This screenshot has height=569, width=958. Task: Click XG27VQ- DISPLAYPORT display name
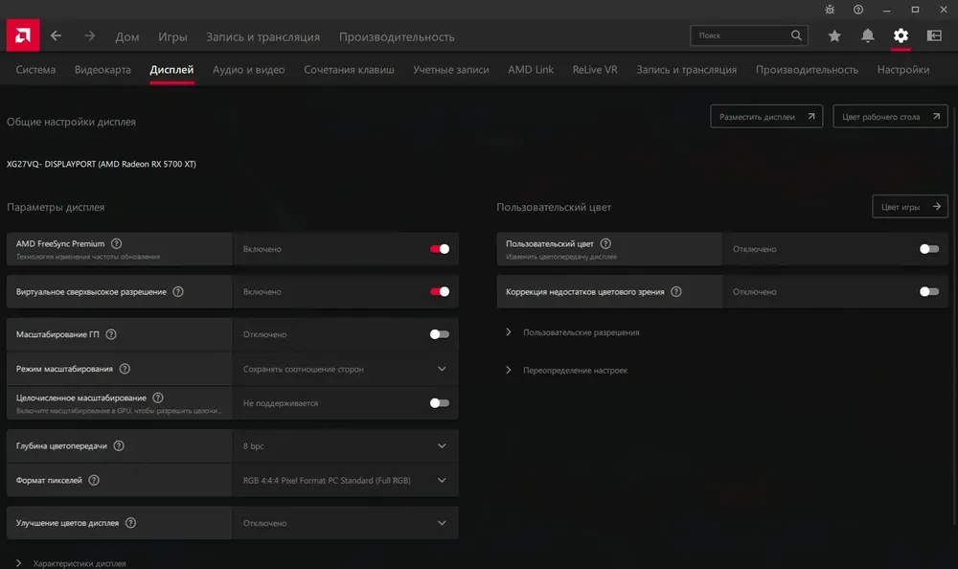[102, 164]
